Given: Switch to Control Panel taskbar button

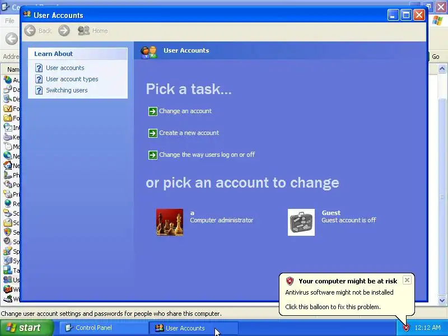Looking at the screenshot, I should pyautogui.click(x=103, y=328).
